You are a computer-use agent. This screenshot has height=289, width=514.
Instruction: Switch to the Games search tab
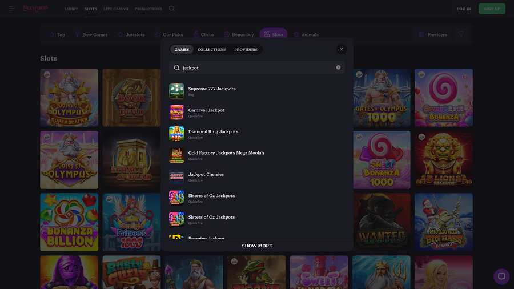[182, 50]
